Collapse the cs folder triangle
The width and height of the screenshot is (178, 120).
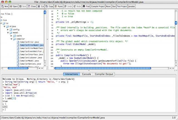coord(1,23)
